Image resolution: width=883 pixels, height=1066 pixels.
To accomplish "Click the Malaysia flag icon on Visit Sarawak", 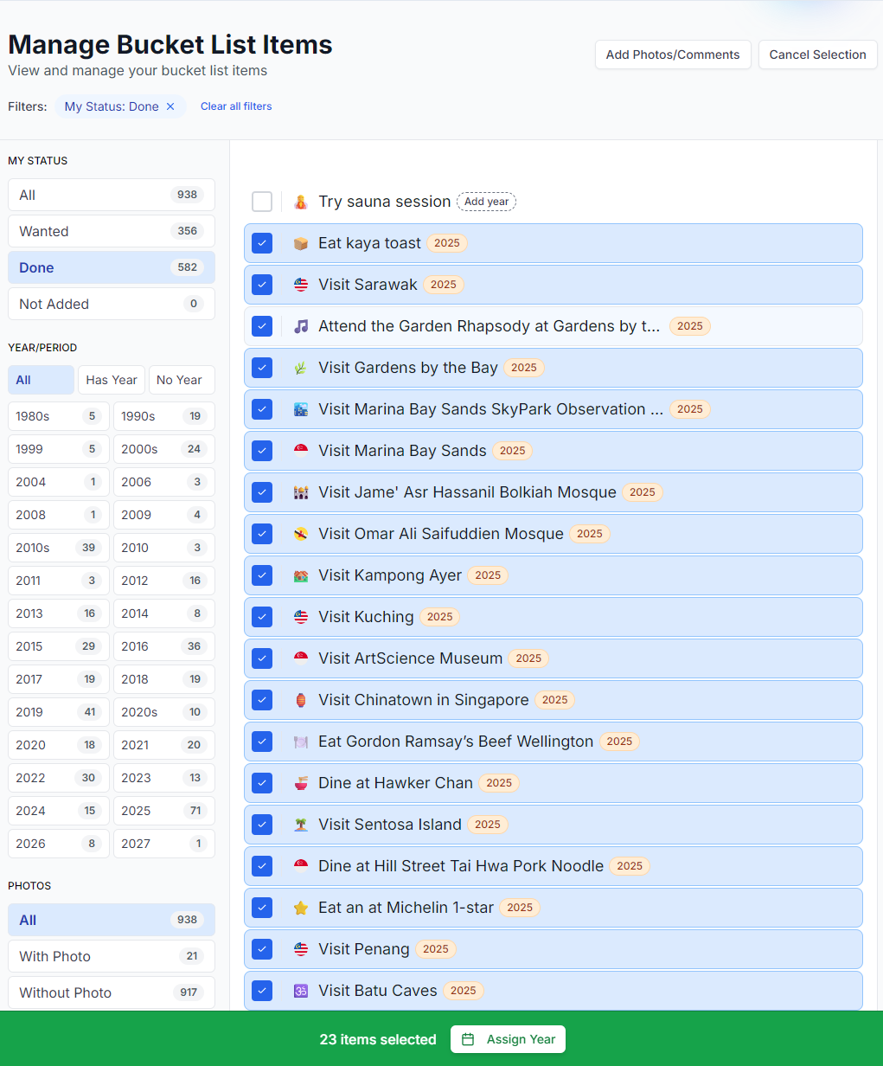I will [300, 284].
